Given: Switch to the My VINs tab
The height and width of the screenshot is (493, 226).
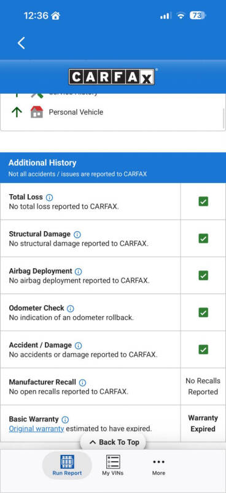Looking at the screenshot, I should click(113, 466).
